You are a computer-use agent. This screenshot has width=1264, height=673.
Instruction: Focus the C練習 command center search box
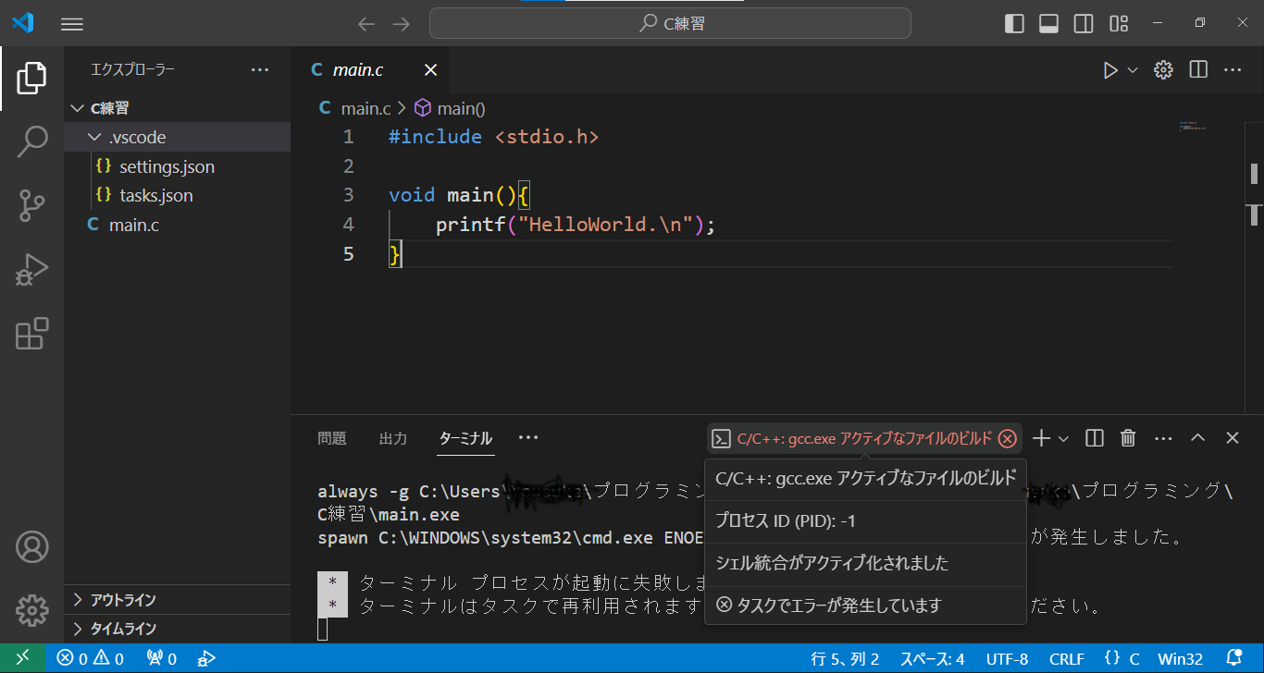(669, 23)
